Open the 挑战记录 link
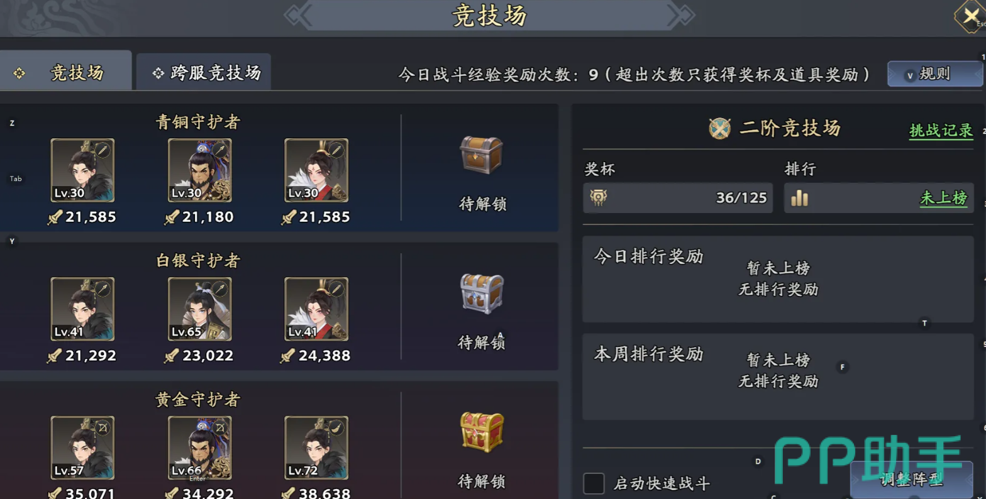Viewport: 986px width, 499px height. [941, 130]
